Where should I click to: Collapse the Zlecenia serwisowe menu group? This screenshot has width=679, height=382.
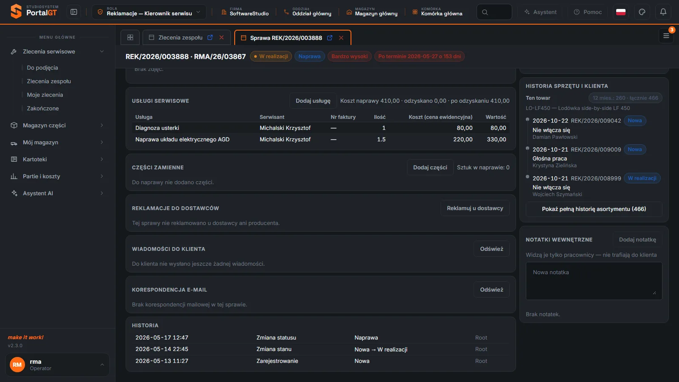57,51
